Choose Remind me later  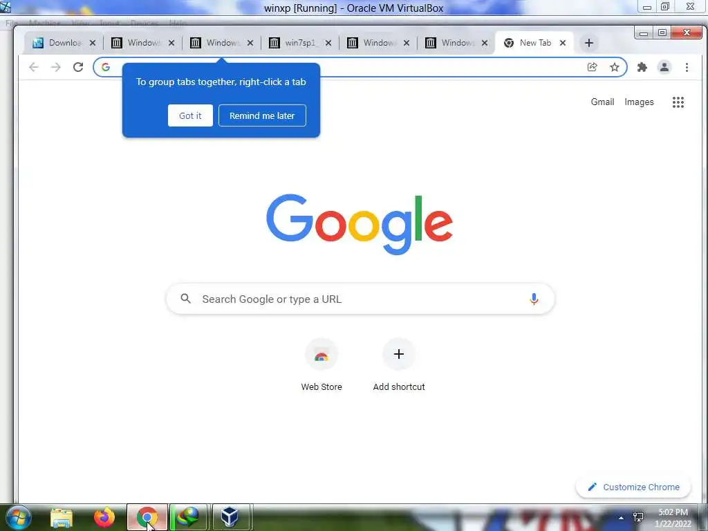(262, 115)
